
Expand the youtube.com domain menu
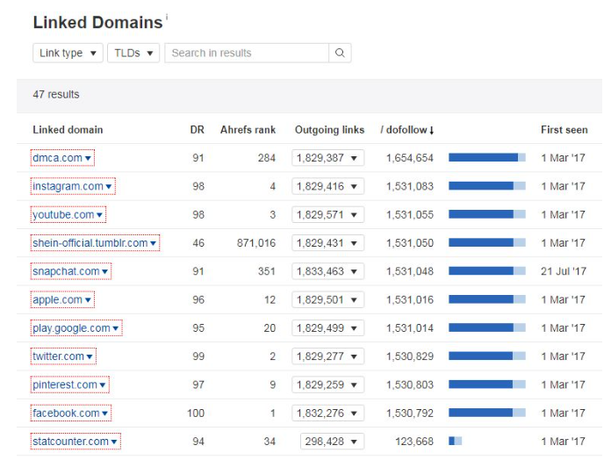100,215
